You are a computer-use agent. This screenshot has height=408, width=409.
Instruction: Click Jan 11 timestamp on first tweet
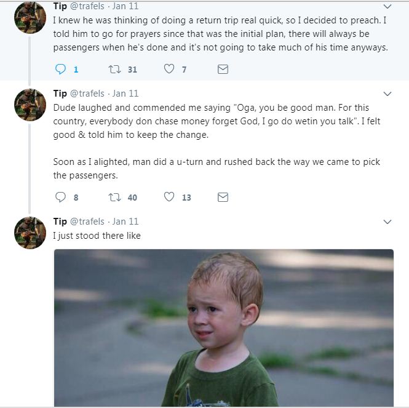pos(125,7)
